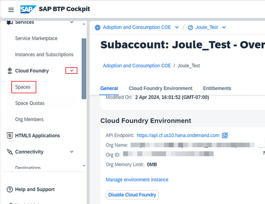The width and height of the screenshot is (265, 204).
Task: Click the Help and Support question icon
Action: (x=10, y=189)
